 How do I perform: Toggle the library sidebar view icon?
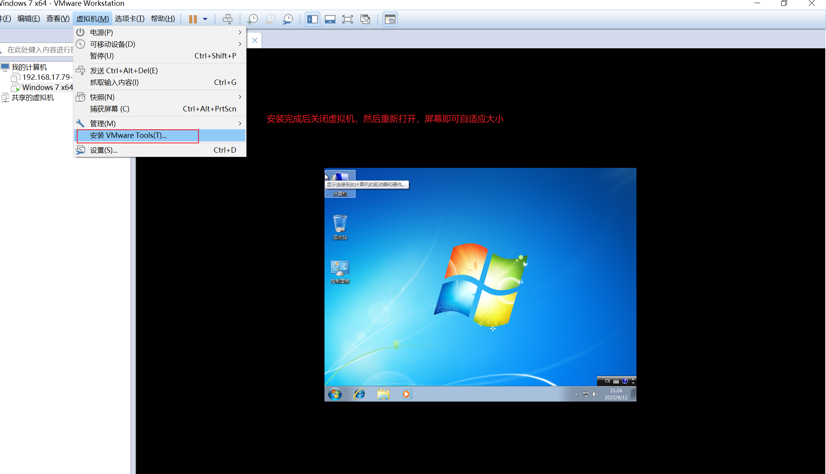tap(312, 19)
